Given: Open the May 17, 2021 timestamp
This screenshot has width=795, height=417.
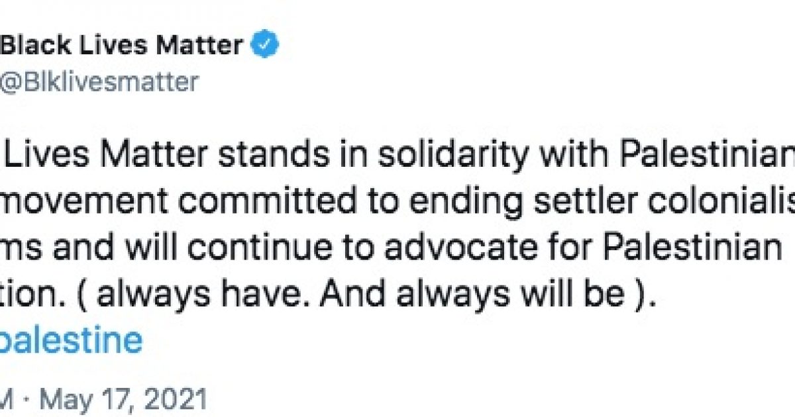Looking at the screenshot, I should [x=125, y=400].
